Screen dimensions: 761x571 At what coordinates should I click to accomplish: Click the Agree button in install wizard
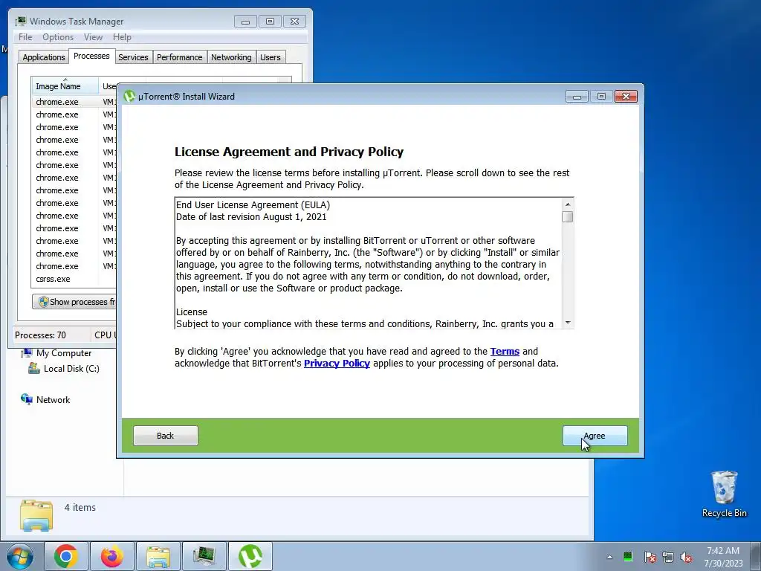[x=595, y=436]
